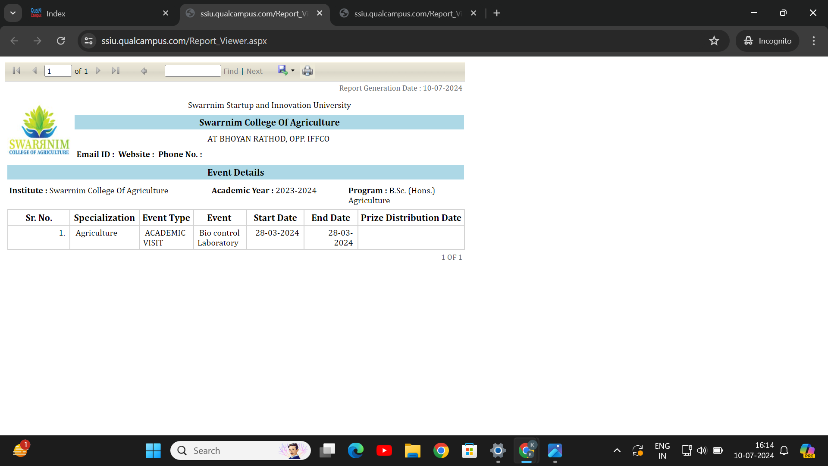828x466 pixels.
Task: View site information icon in address bar
Action: [x=89, y=41]
